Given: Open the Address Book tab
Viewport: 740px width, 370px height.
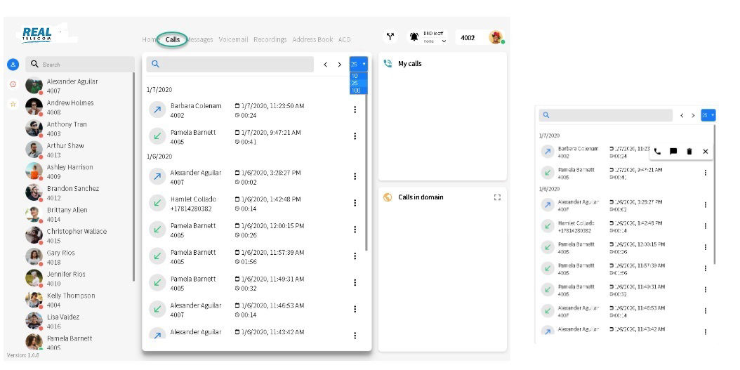Looking at the screenshot, I should (x=312, y=39).
